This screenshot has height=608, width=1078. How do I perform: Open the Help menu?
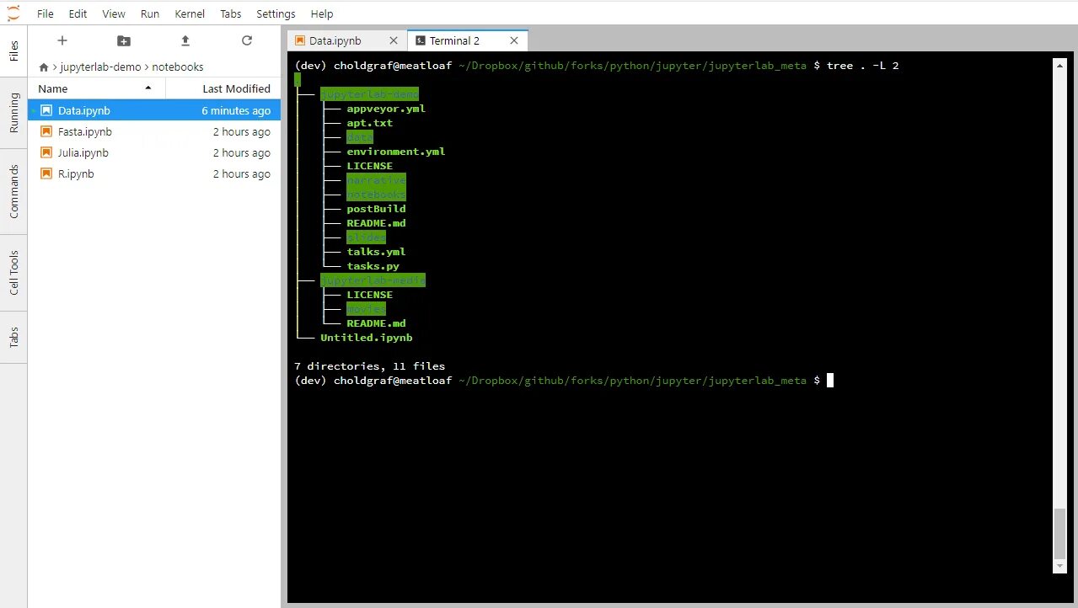[x=322, y=13]
